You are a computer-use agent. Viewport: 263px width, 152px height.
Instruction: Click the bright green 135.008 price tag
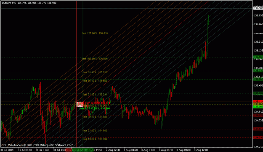point(258,107)
